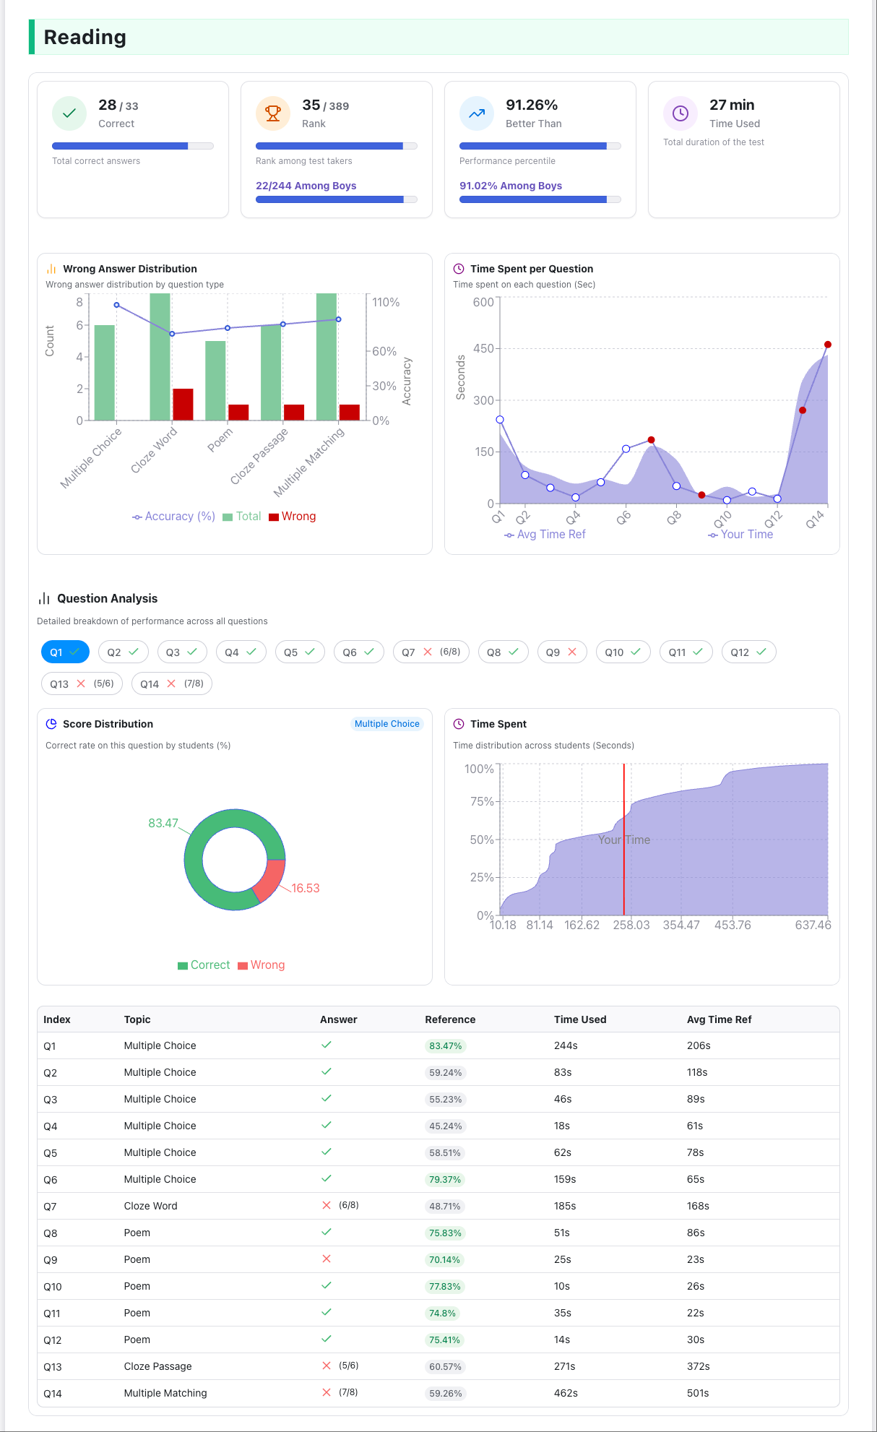The height and width of the screenshot is (1432, 877).
Task: Switch to the Q7 question tab
Action: (431, 652)
